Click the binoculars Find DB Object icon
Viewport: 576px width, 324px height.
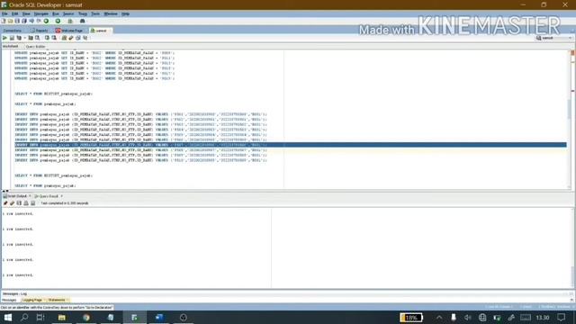82,21
